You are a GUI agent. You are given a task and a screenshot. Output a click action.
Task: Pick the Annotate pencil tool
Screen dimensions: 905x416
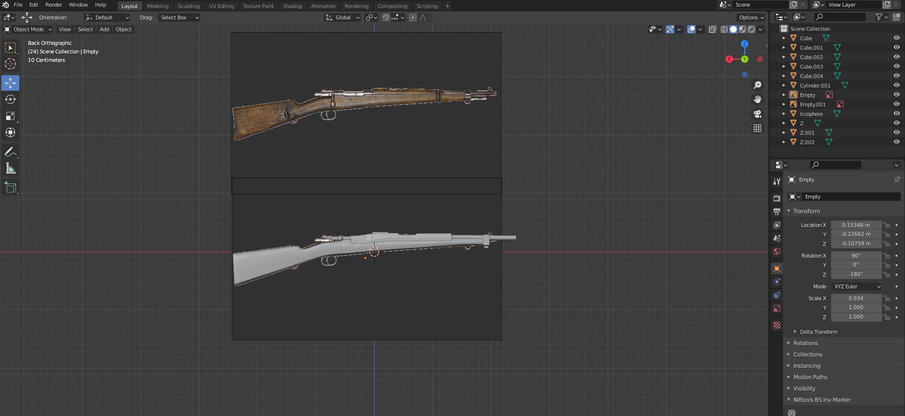[10, 152]
